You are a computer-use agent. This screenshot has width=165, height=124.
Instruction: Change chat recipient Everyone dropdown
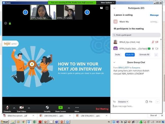(x=123, y=102)
